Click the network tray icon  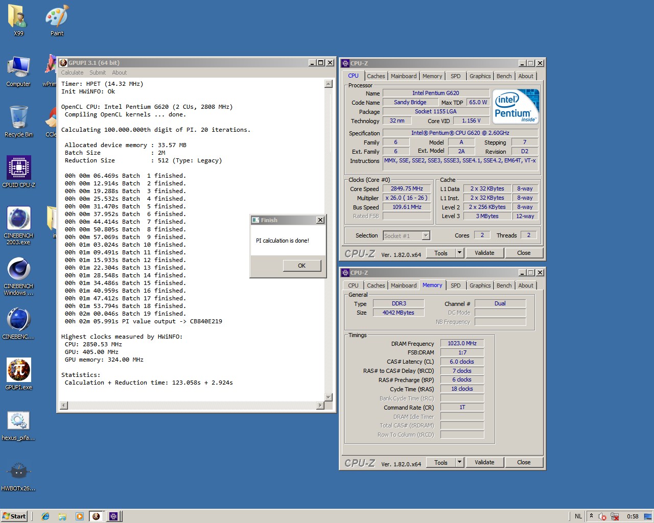click(615, 516)
